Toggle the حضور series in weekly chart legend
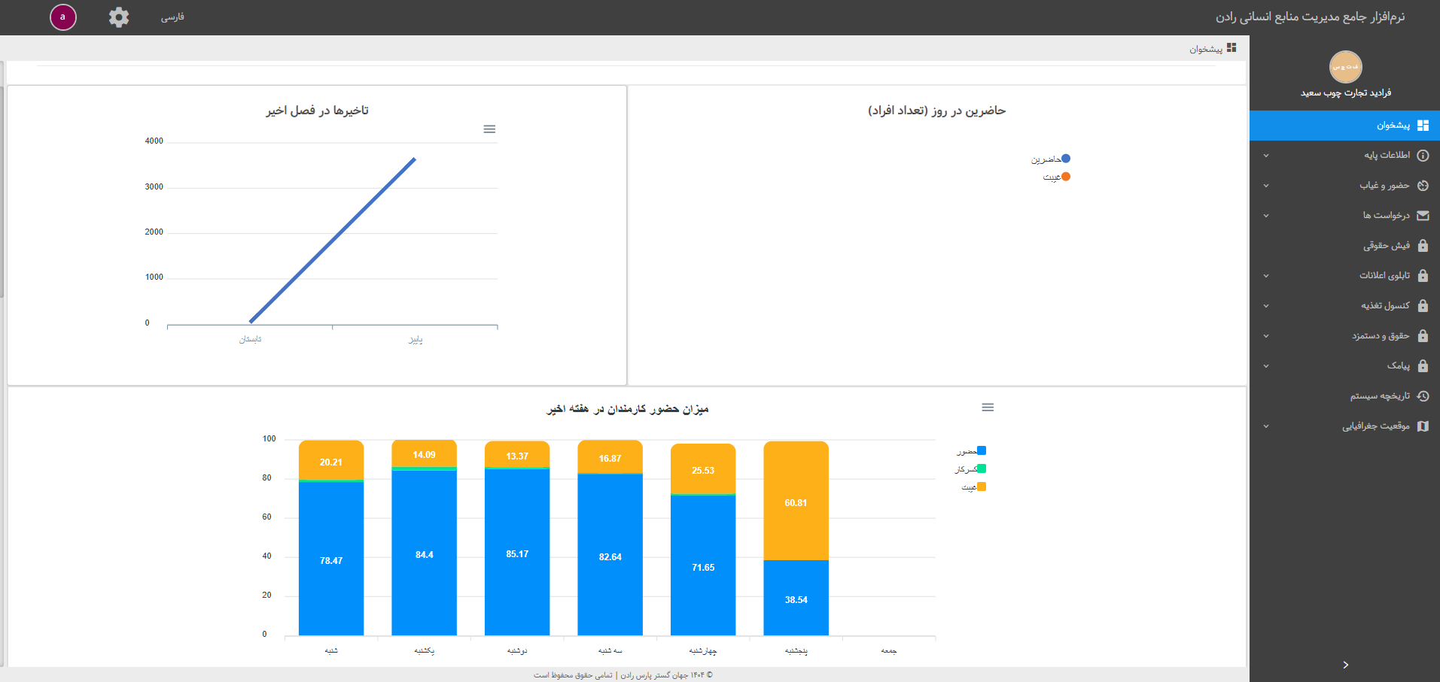Viewport: 1440px width, 682px height. click(971, 451)
